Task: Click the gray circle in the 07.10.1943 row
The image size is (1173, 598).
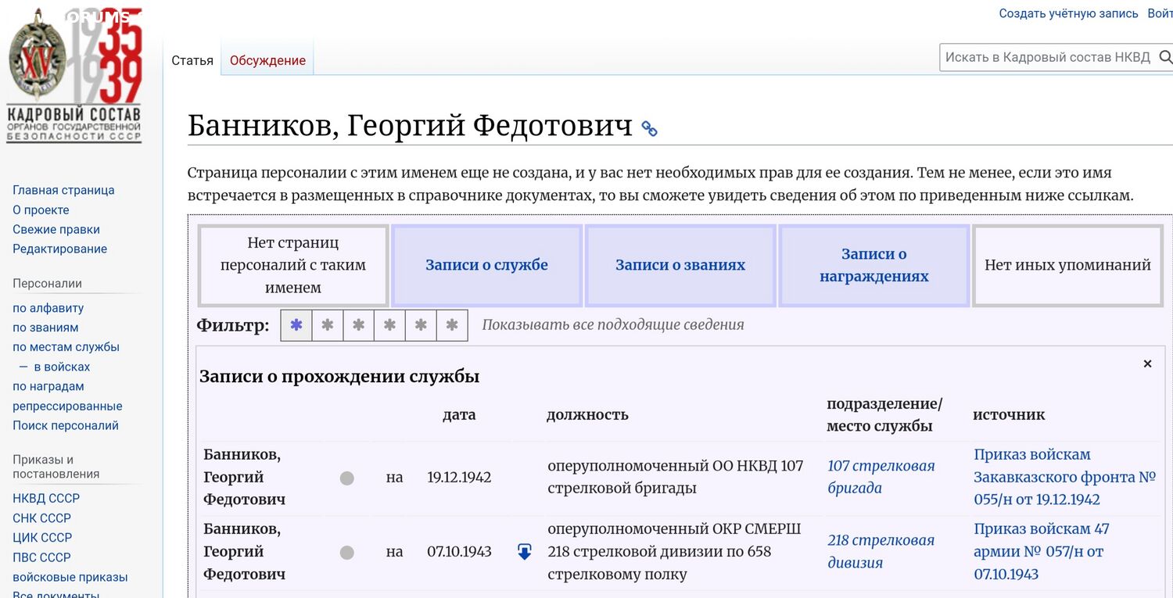Action: (347, 552)
